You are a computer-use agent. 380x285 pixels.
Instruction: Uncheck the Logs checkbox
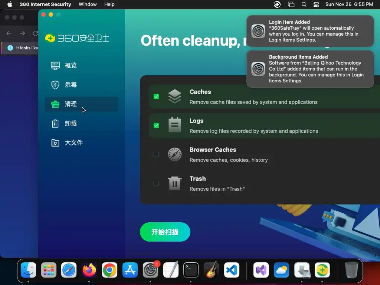coord(156,125)
